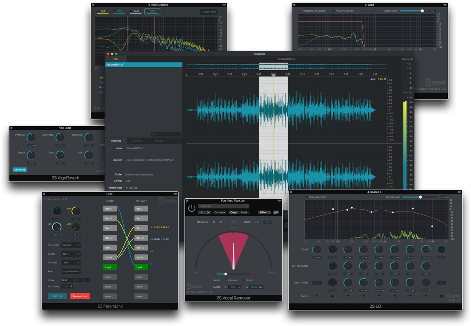Toggle the Kick track checkbox in mixer
471x326 pixels.
coord(147,11)
